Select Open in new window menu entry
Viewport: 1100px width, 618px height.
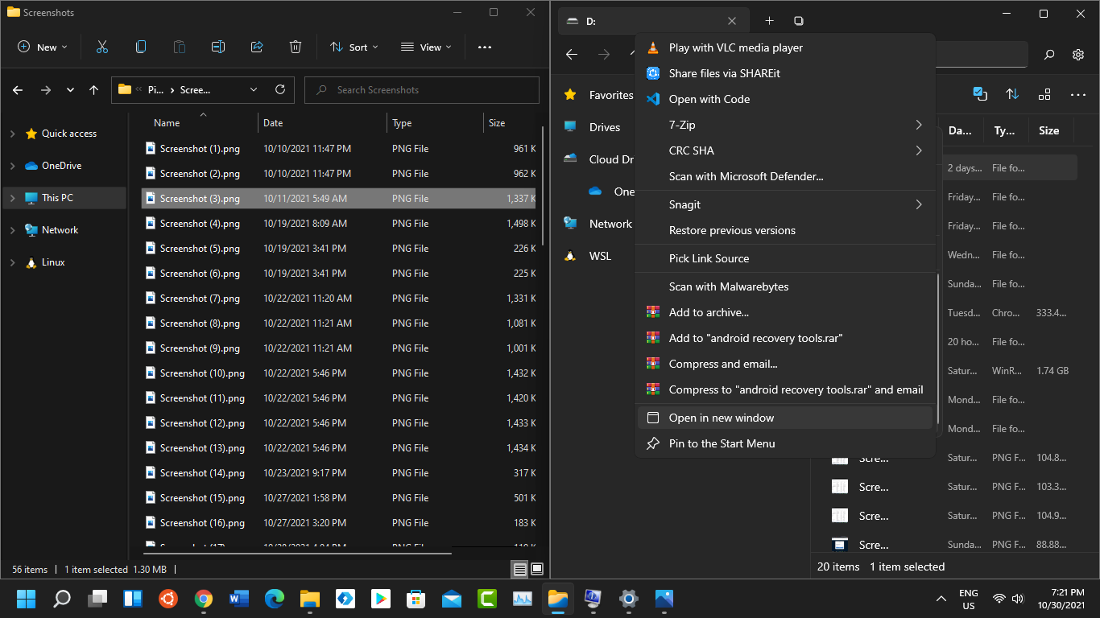tap(785, 418)
